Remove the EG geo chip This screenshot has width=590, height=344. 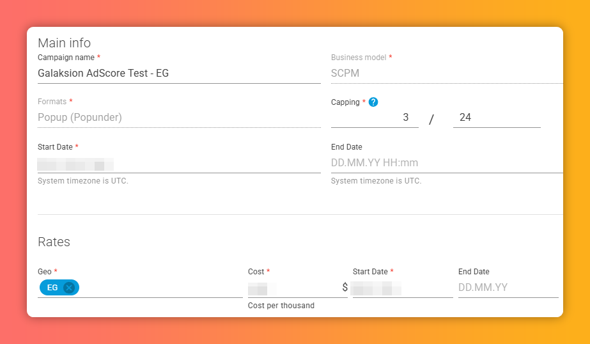pyautogui.click(x=69, y=288)
